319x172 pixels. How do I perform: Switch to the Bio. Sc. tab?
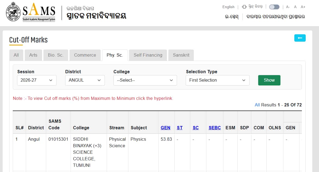pyautogui.click(x=56, y=55)
